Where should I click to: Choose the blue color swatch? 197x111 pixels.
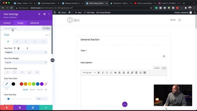[38, 84]
